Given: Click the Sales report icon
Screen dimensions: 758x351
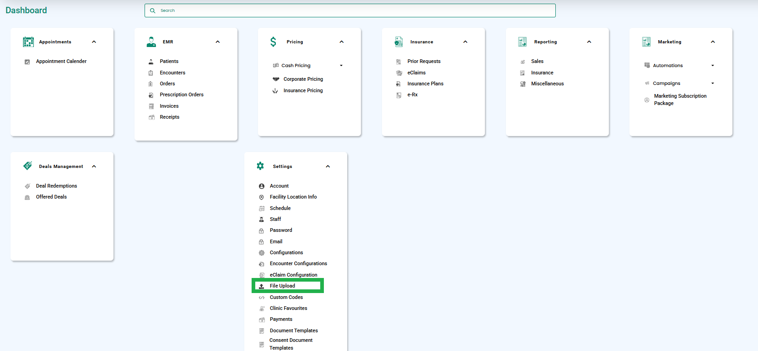Looking at the screenshot, I should coord(522,62).
